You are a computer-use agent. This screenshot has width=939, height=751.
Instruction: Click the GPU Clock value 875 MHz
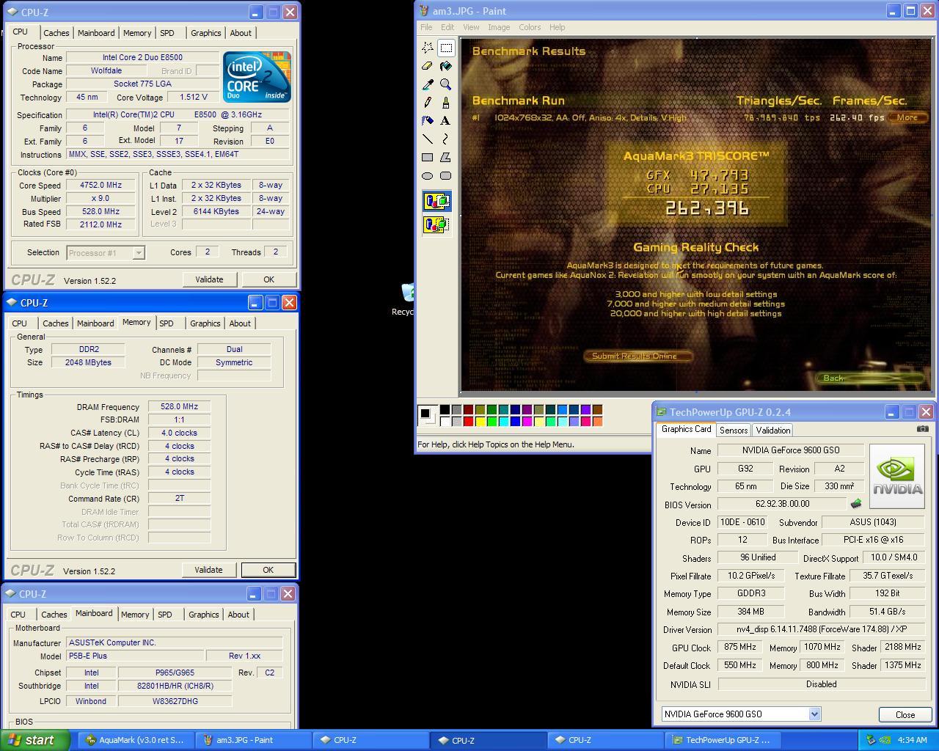click(x=739, y=648)
